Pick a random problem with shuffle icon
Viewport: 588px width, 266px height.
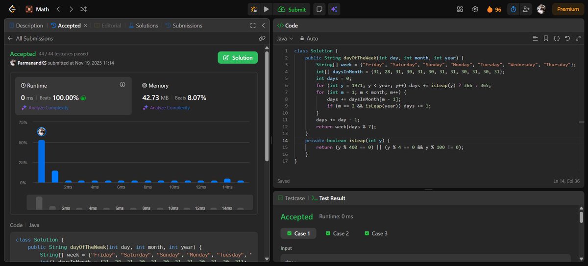click(84, 9)
